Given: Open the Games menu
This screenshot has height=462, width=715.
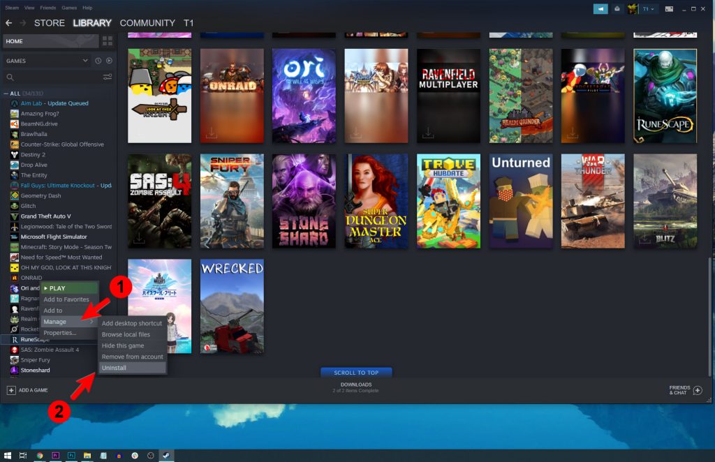Looking at the screenshot, I should point(69,8).
